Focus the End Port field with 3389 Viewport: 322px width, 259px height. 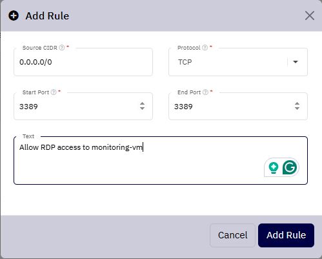pyautogui.click(x=232, y=107)
